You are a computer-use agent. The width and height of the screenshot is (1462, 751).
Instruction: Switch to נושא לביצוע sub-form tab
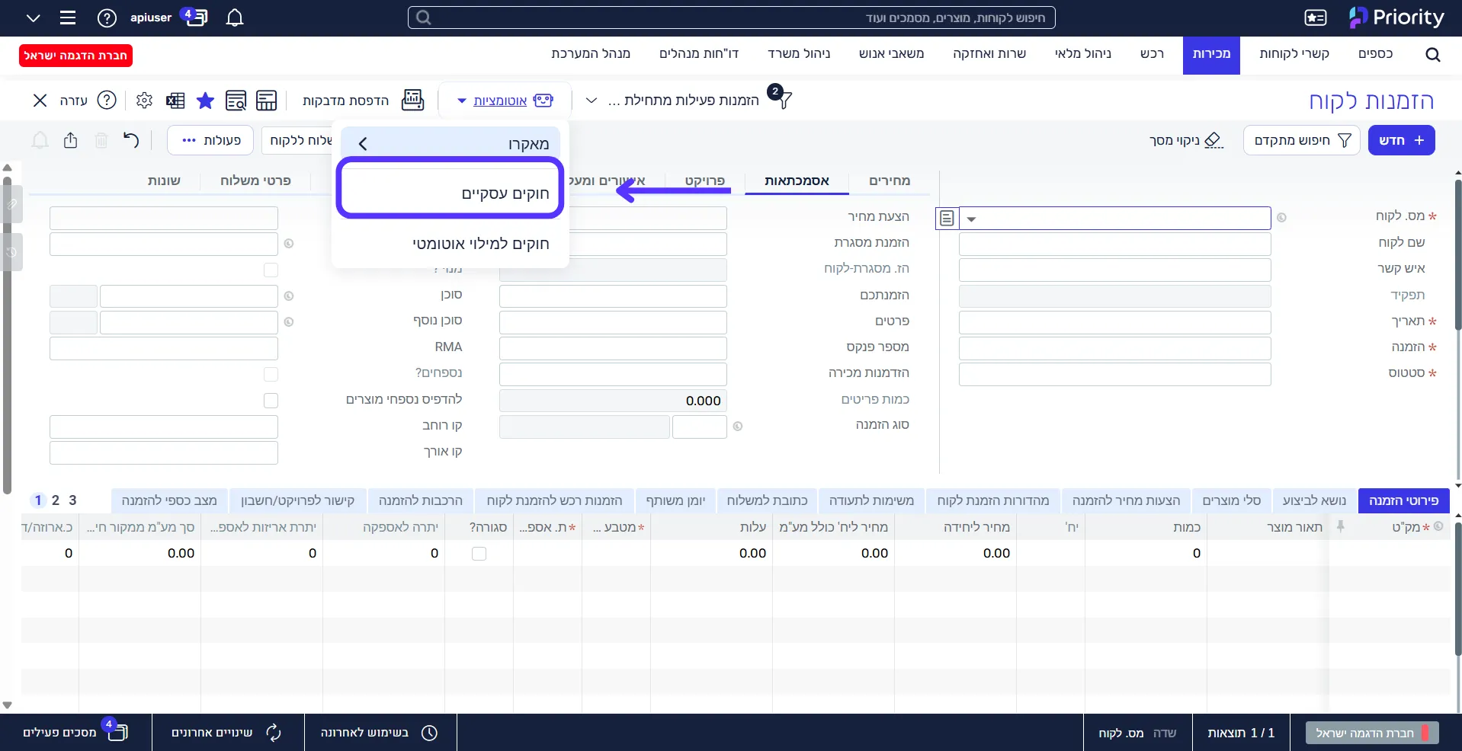point(1314,500)
